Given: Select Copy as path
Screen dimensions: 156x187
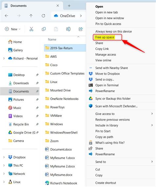Looking at the screenshot, I should point(104,137).
